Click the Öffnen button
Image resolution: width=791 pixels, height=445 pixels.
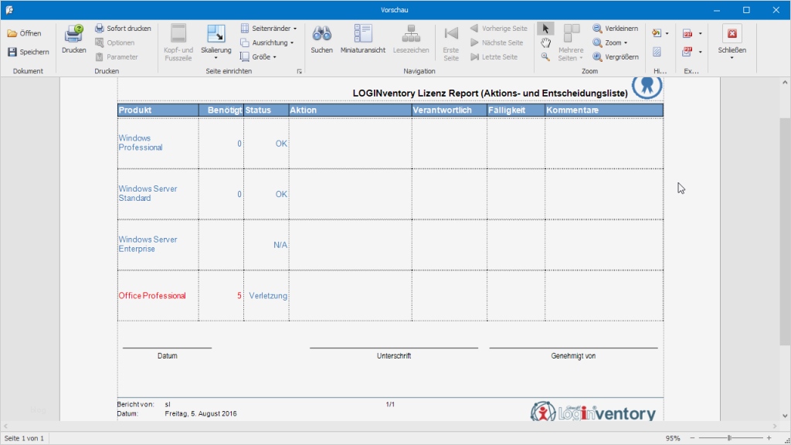click(25, 34)
